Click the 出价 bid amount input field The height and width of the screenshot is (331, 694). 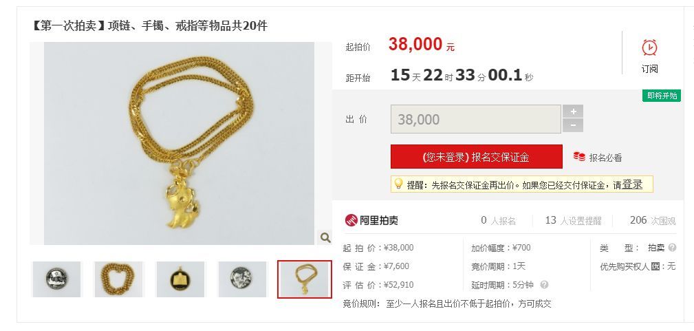tap(476, 119)
